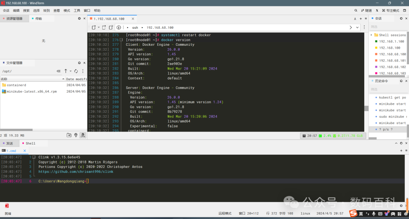Refresh the /opt/ file manager listing
Viewport: 409px width, 219px height.
coord(76,71)
